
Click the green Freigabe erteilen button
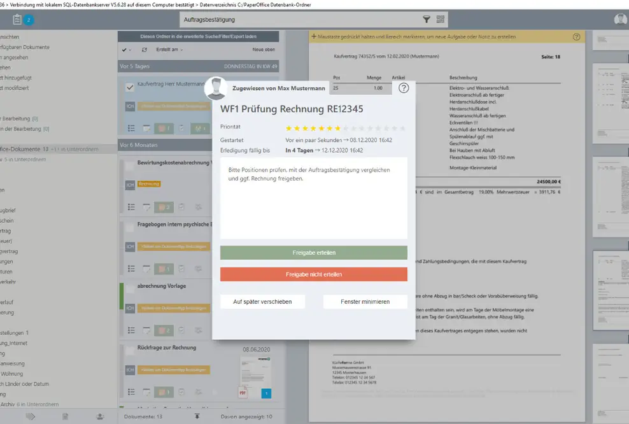314,253
